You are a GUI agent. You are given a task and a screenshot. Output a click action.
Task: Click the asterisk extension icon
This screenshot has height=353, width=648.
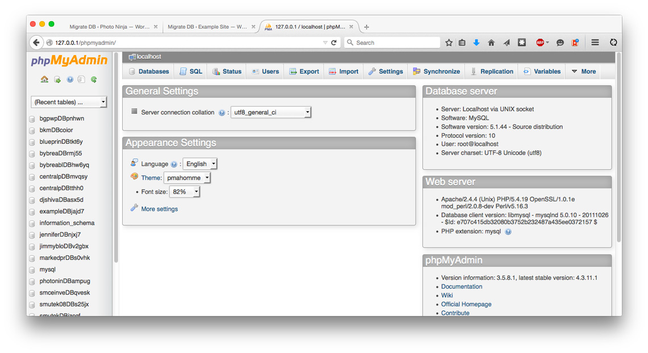coord(522,43)
